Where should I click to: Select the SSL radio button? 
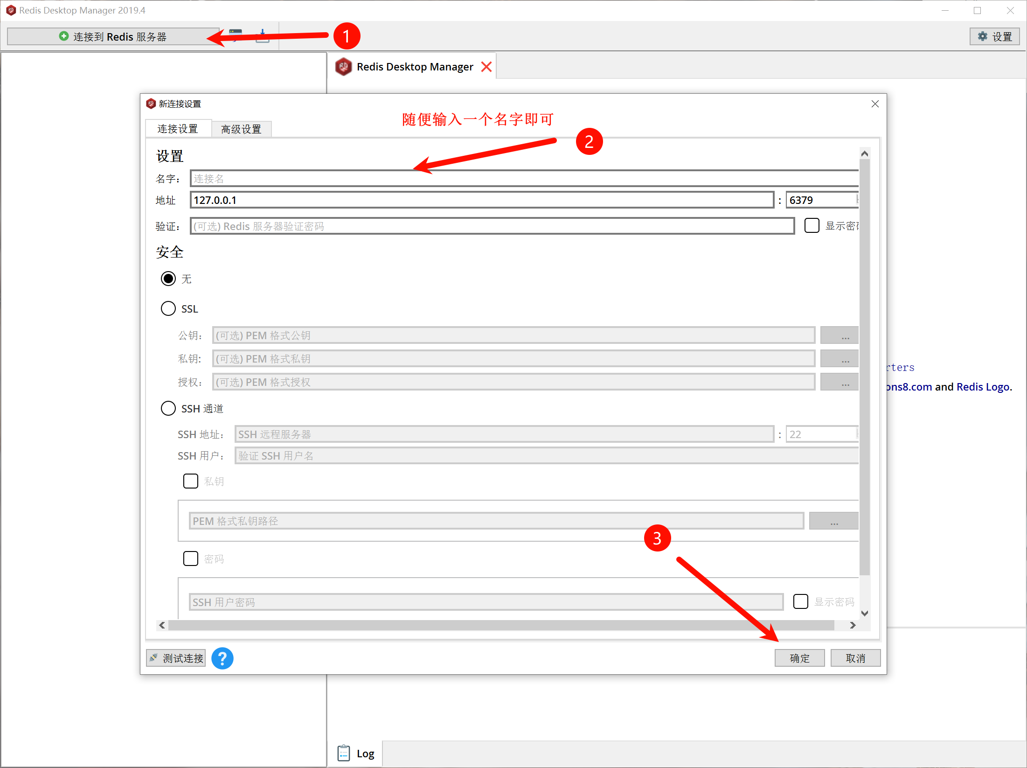pos(168,308)
